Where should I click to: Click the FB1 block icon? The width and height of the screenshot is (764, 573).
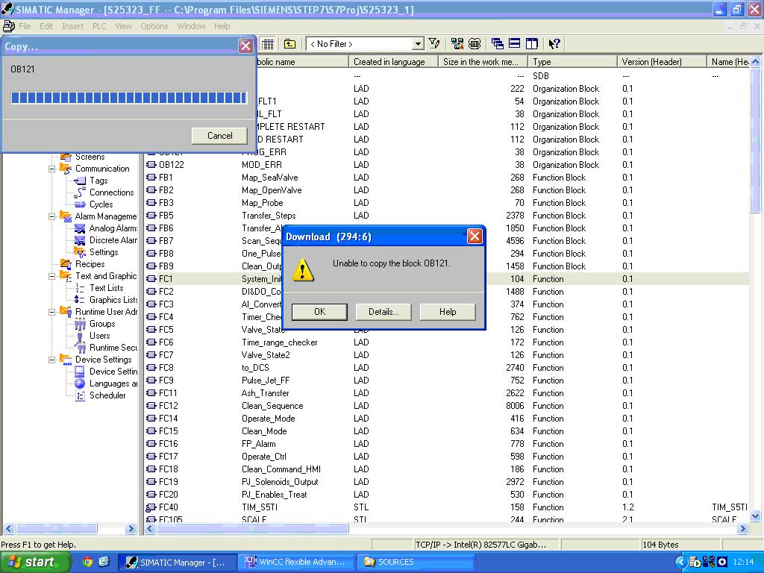coord(151,178)
